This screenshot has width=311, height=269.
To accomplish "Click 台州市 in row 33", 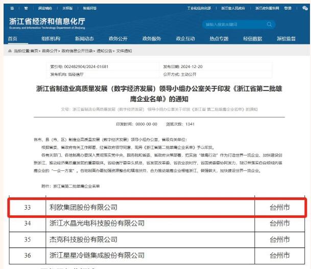I will [x=280, y=208].
